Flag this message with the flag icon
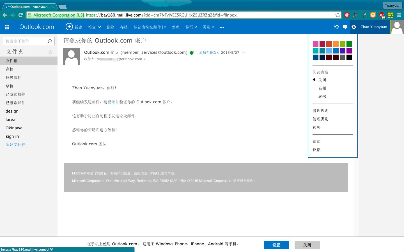Screen dimensions: 404x252 (244, 52)
